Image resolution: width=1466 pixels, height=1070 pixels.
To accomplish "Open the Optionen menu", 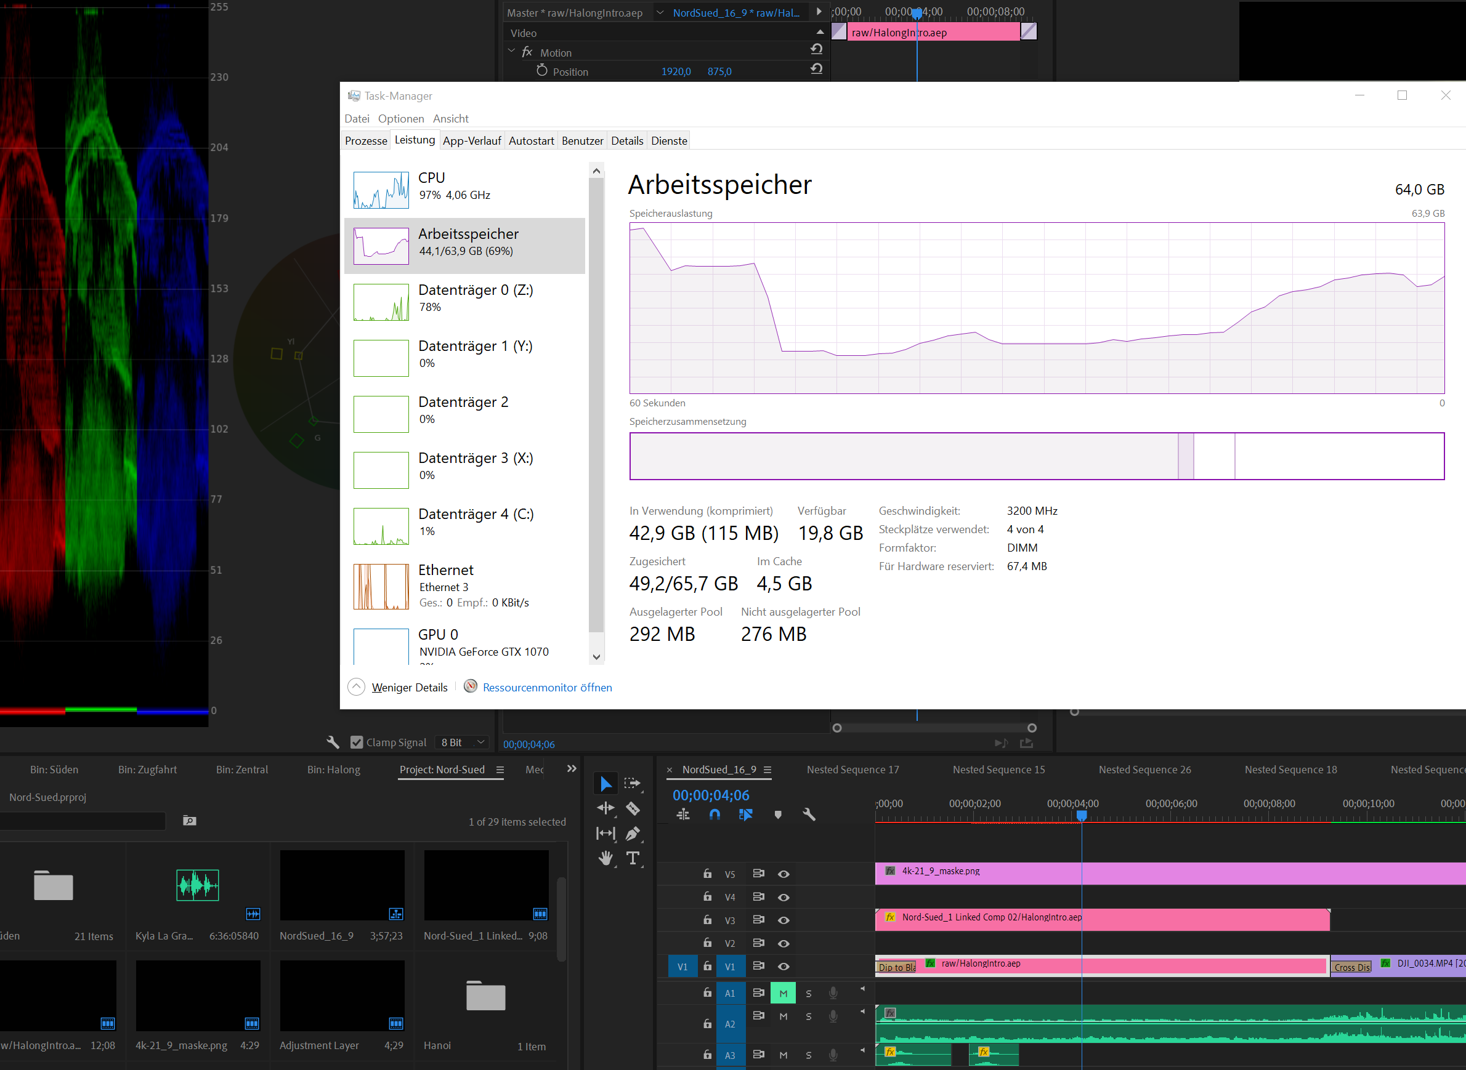I will (x=400, y=119).
